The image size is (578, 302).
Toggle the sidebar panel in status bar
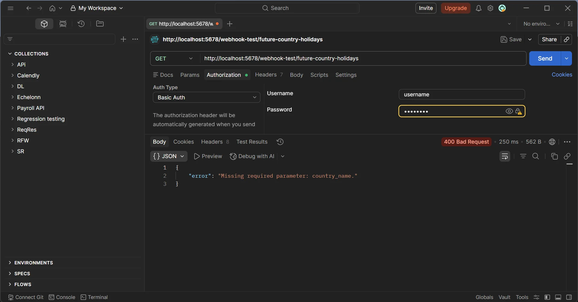[x=547, y=297]
